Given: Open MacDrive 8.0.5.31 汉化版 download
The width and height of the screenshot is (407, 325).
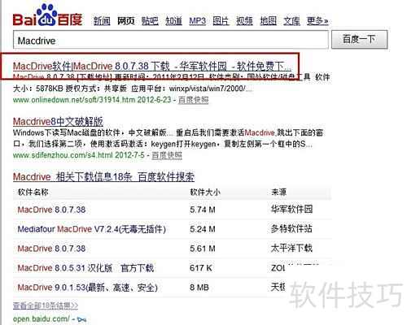Looking at the screenshot, I should pyautogui.click(x=85, y=268).
